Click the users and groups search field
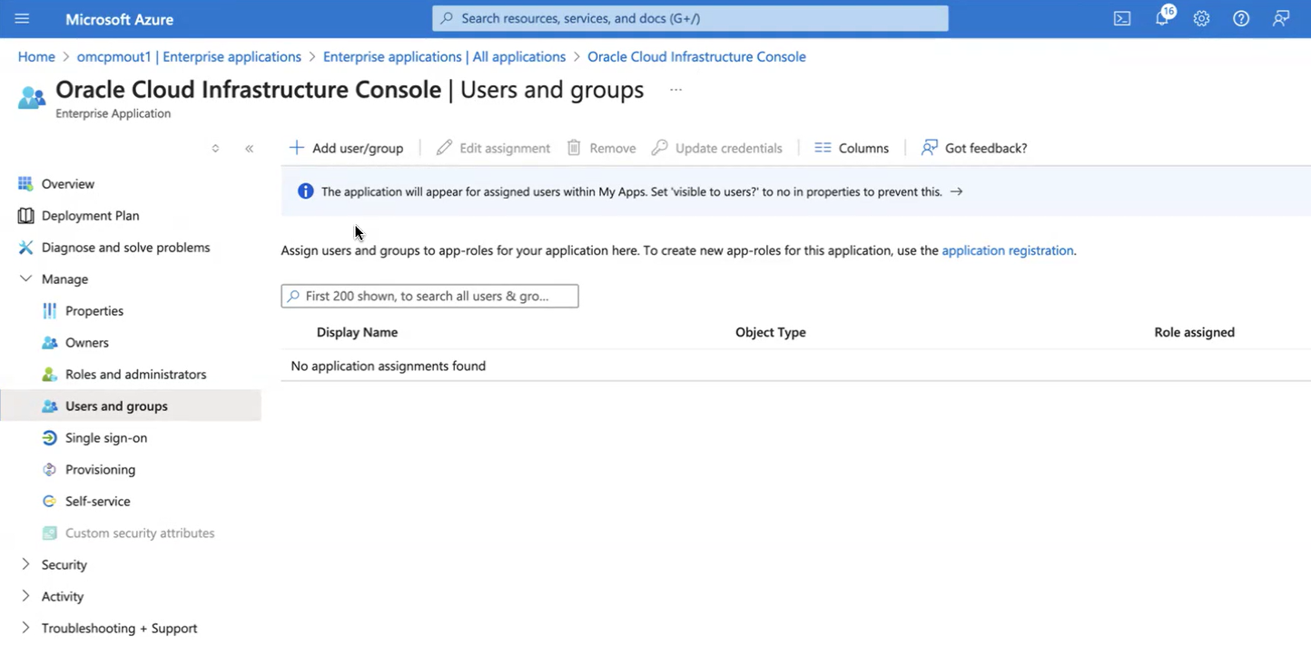The width and height of the screenshot is (1311, 645). pos(429,296)
